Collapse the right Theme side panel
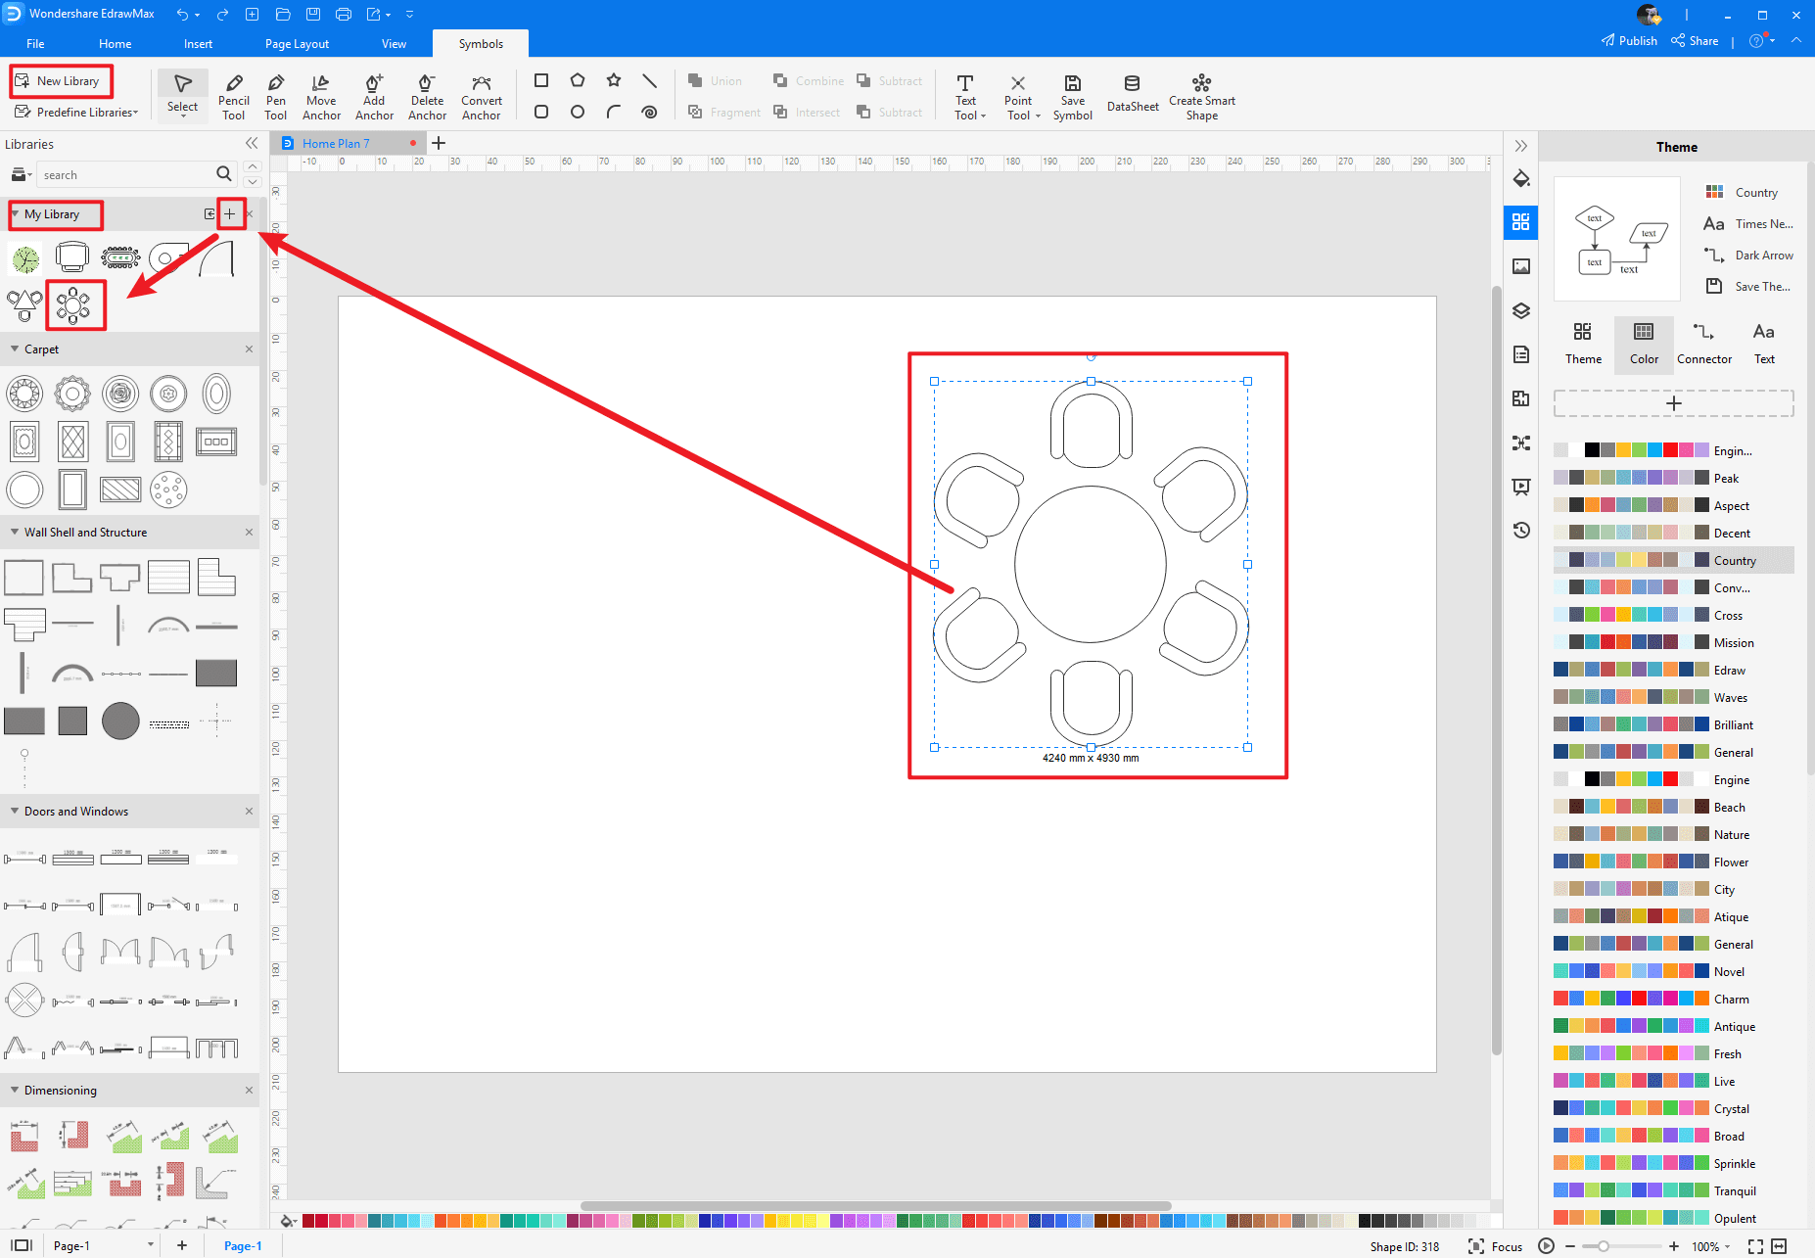This screenshot has height=1258, width=1815. click(1520, 146)
